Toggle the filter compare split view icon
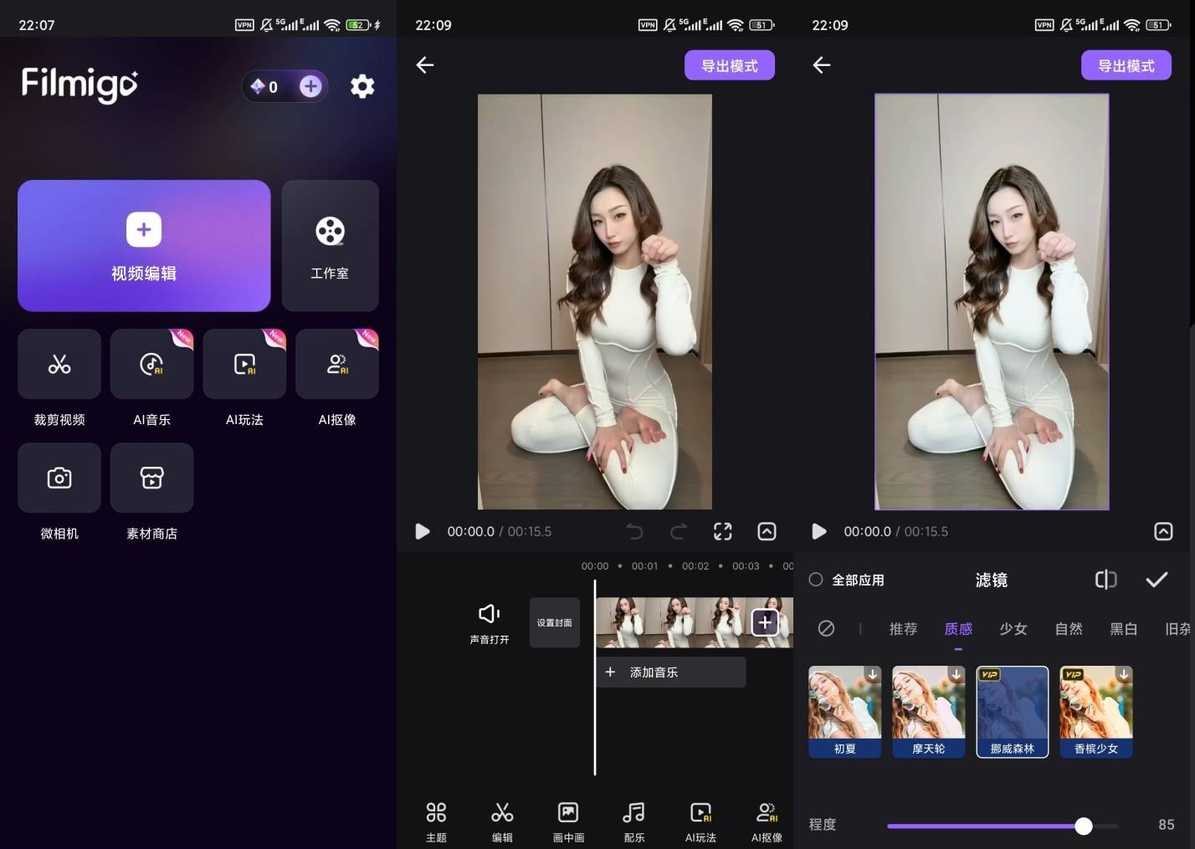 pos(1105,580)
